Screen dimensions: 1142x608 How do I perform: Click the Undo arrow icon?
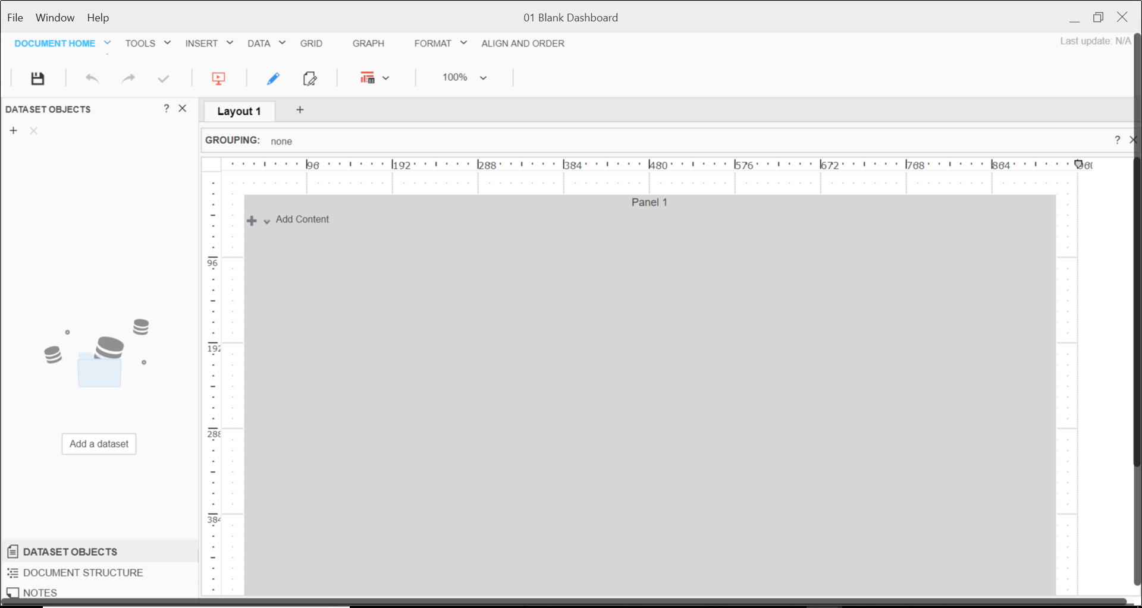pos(92,78)
